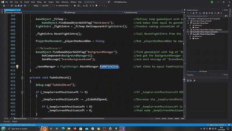This screenshot has height=131, width=232.
Task: Close the FightManager.cs tab
Action: click(20, 10)
